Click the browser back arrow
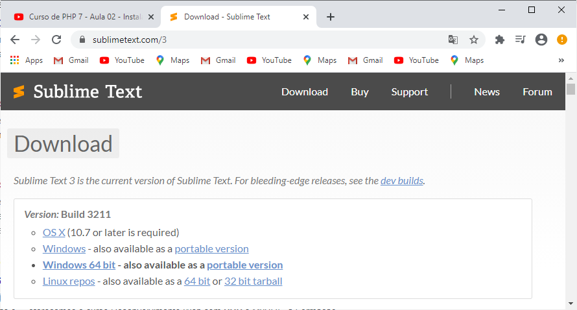 15,40
